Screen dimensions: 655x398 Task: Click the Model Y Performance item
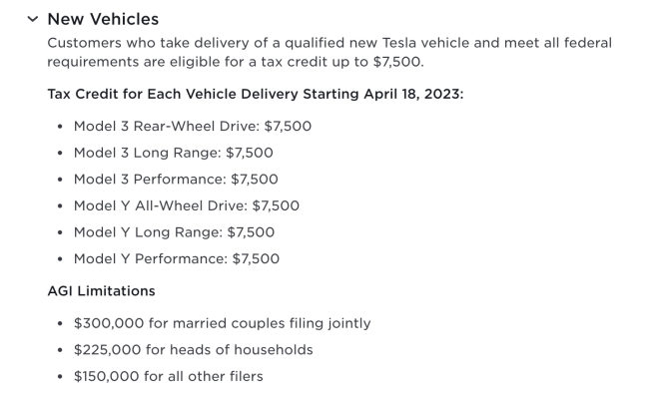pyautogui.click(x=177, y=258)
